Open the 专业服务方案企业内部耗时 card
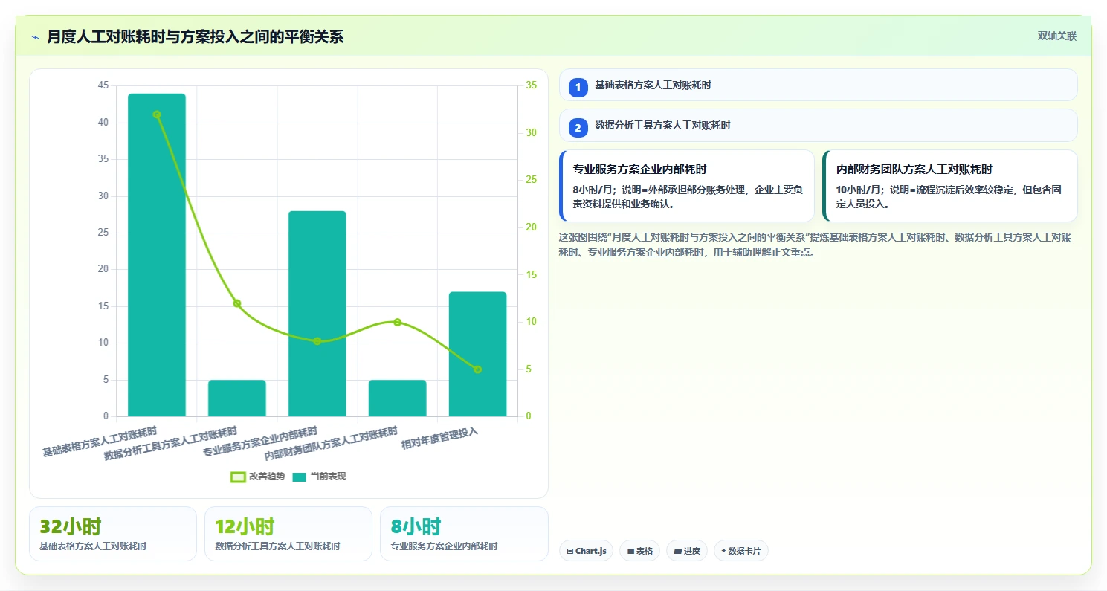The height and width of the screenshot is (591, 1107). (x=687, y=186)
